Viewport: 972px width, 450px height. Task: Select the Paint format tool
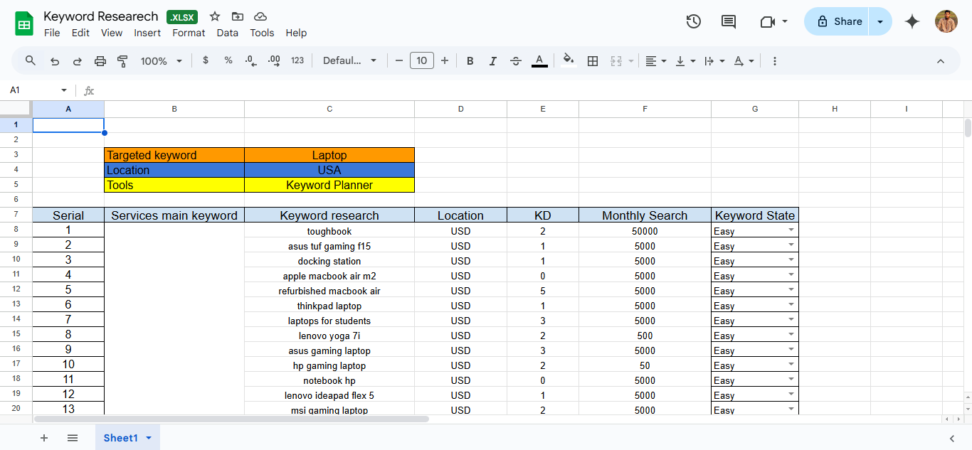[122, 61]
